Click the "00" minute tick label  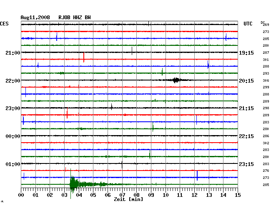tap(21, 195)
